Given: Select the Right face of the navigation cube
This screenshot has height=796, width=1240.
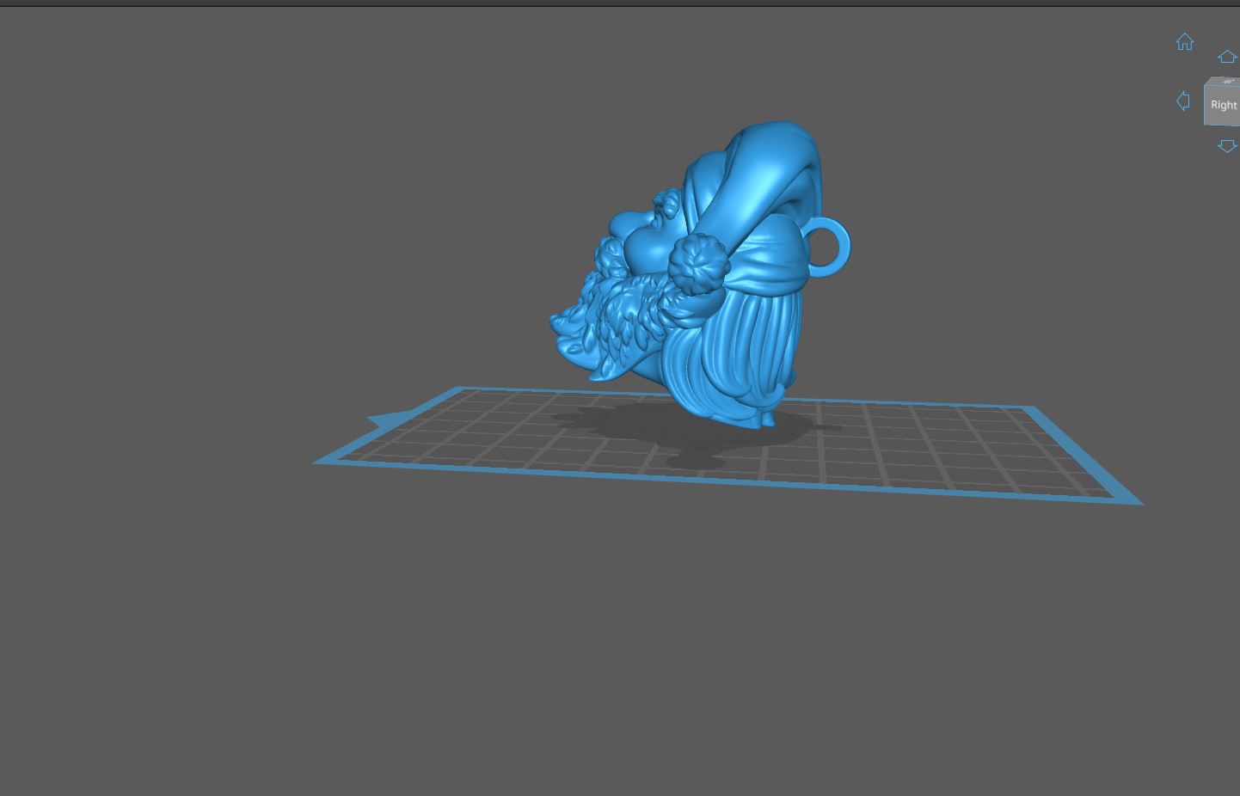Looking at the screenshot, I should 1225,104.
